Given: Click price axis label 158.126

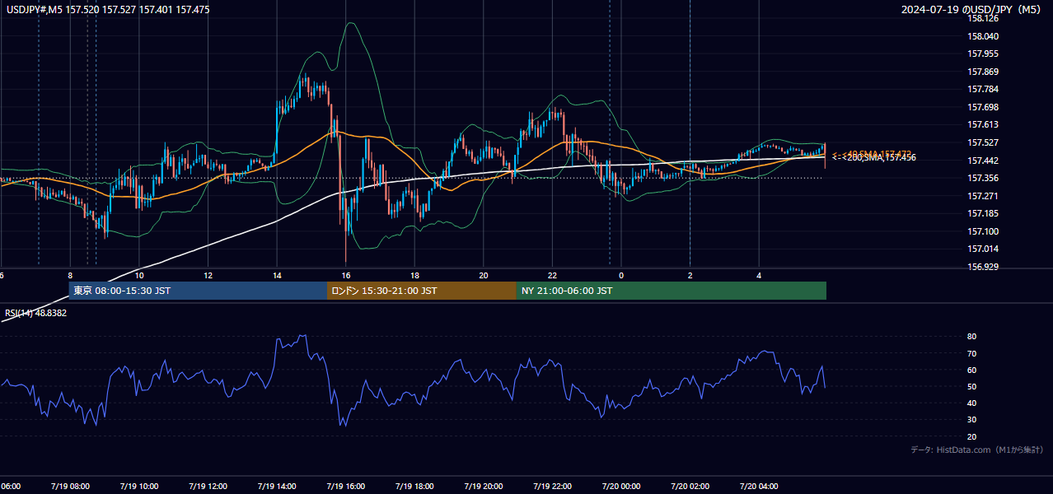Looking at the screenshot, I should 983,18.
